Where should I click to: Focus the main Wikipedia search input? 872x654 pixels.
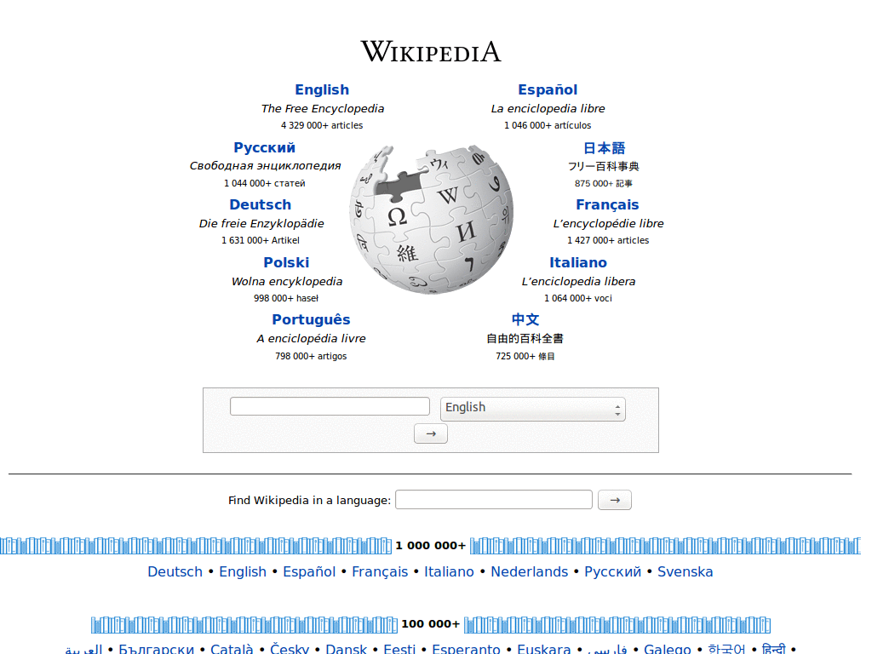tap(330, 406)
